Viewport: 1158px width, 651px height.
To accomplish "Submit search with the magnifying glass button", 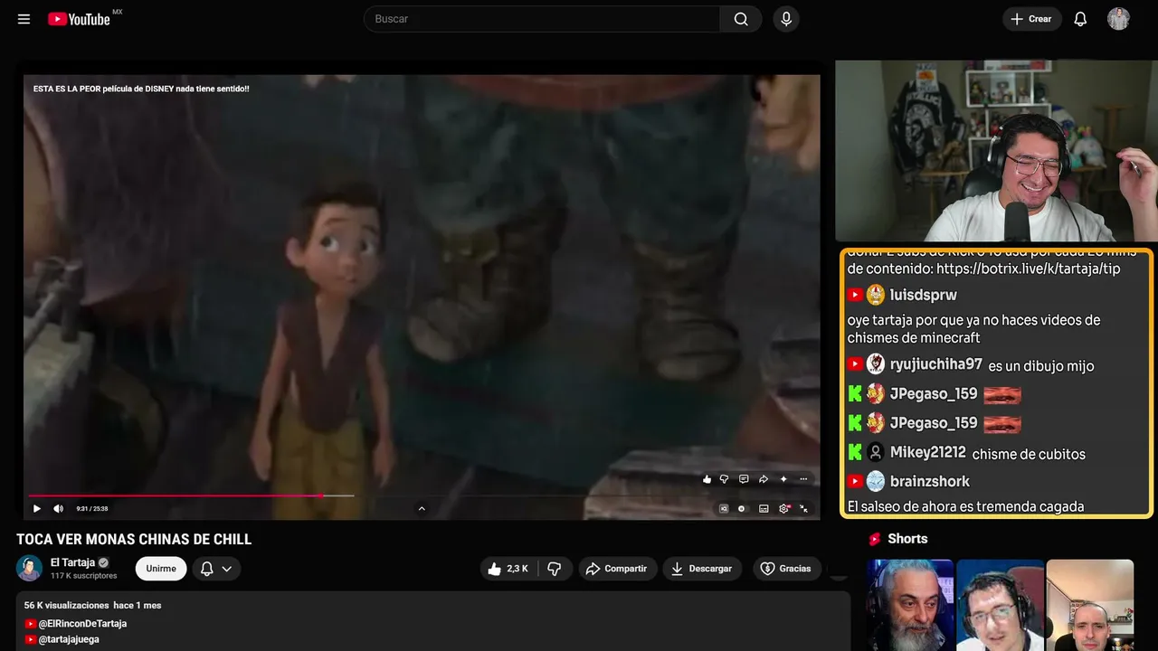I will point(741,19).
